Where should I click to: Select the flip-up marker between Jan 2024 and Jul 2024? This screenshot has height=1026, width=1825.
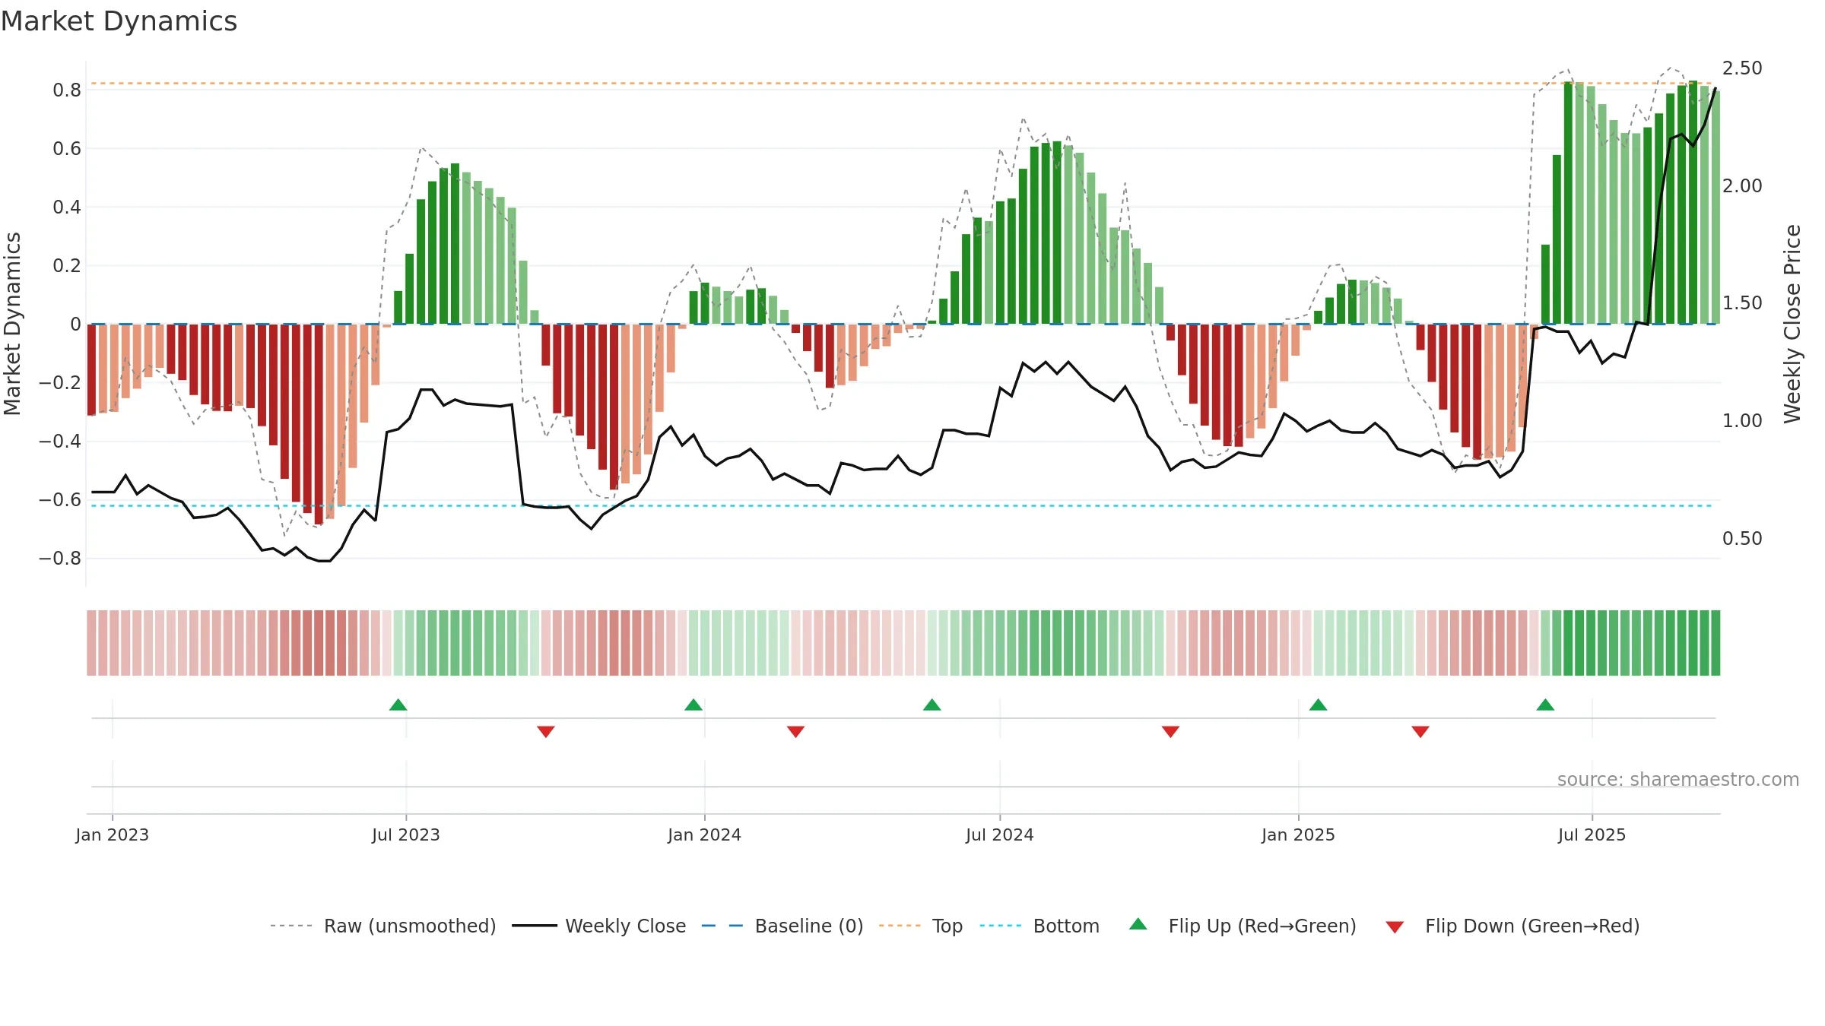932,705
